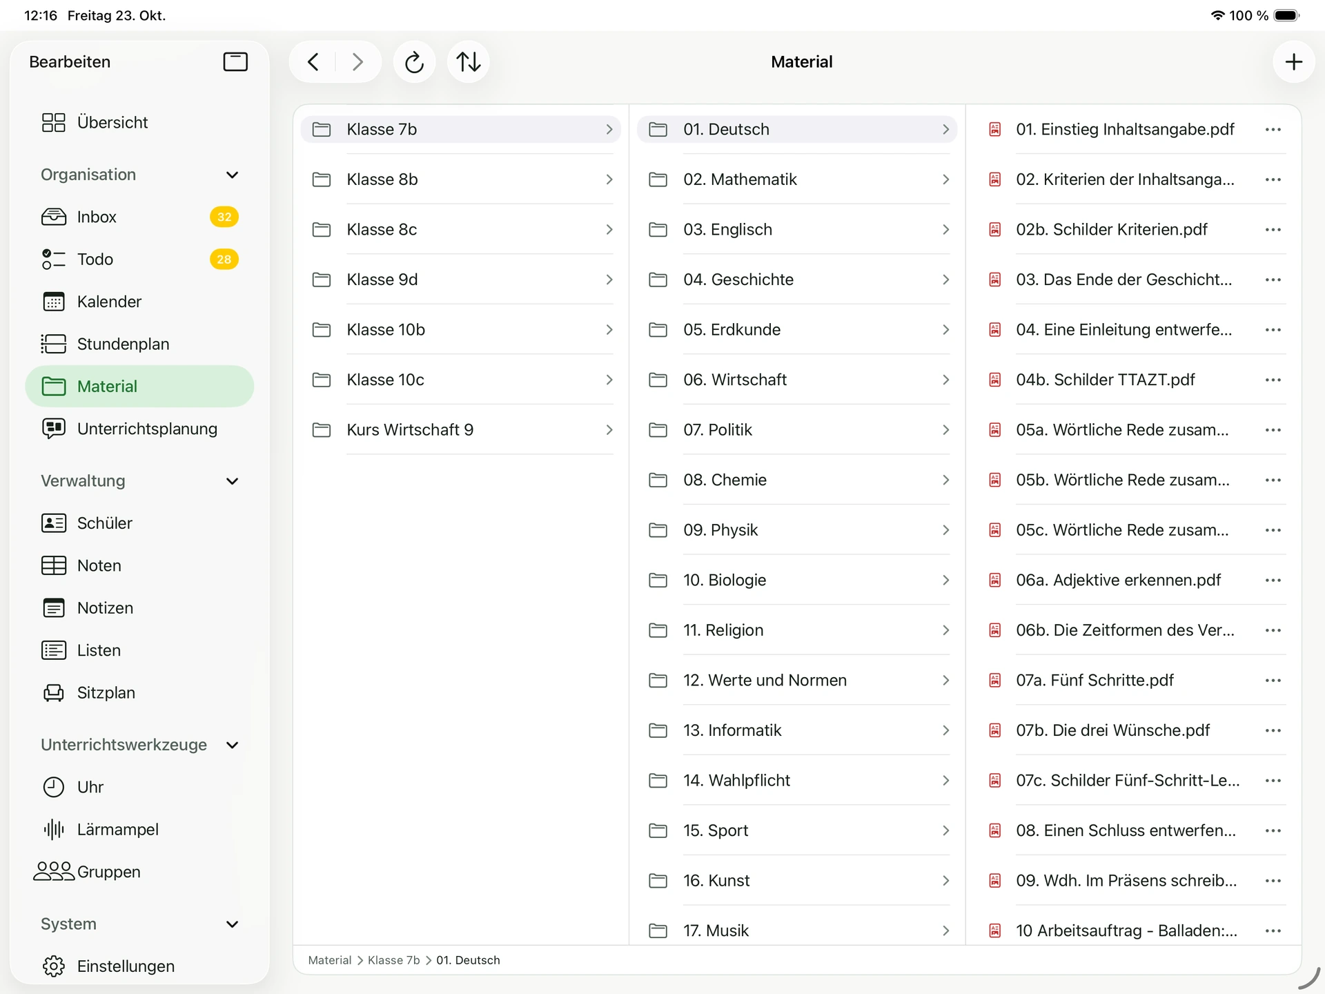Screen dimensions: 1325x994
Task: Toggle the sidebar panel icon
Action: pyautogui.click(x=235, y=62)
